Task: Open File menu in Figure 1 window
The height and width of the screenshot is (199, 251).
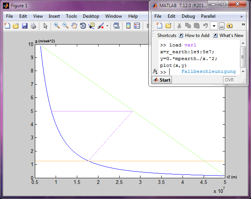Action: pyautogui.click(x=9, y=16)
